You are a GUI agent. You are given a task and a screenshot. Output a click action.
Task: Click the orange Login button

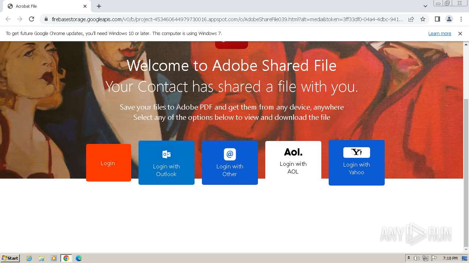[x=108, y=163]
